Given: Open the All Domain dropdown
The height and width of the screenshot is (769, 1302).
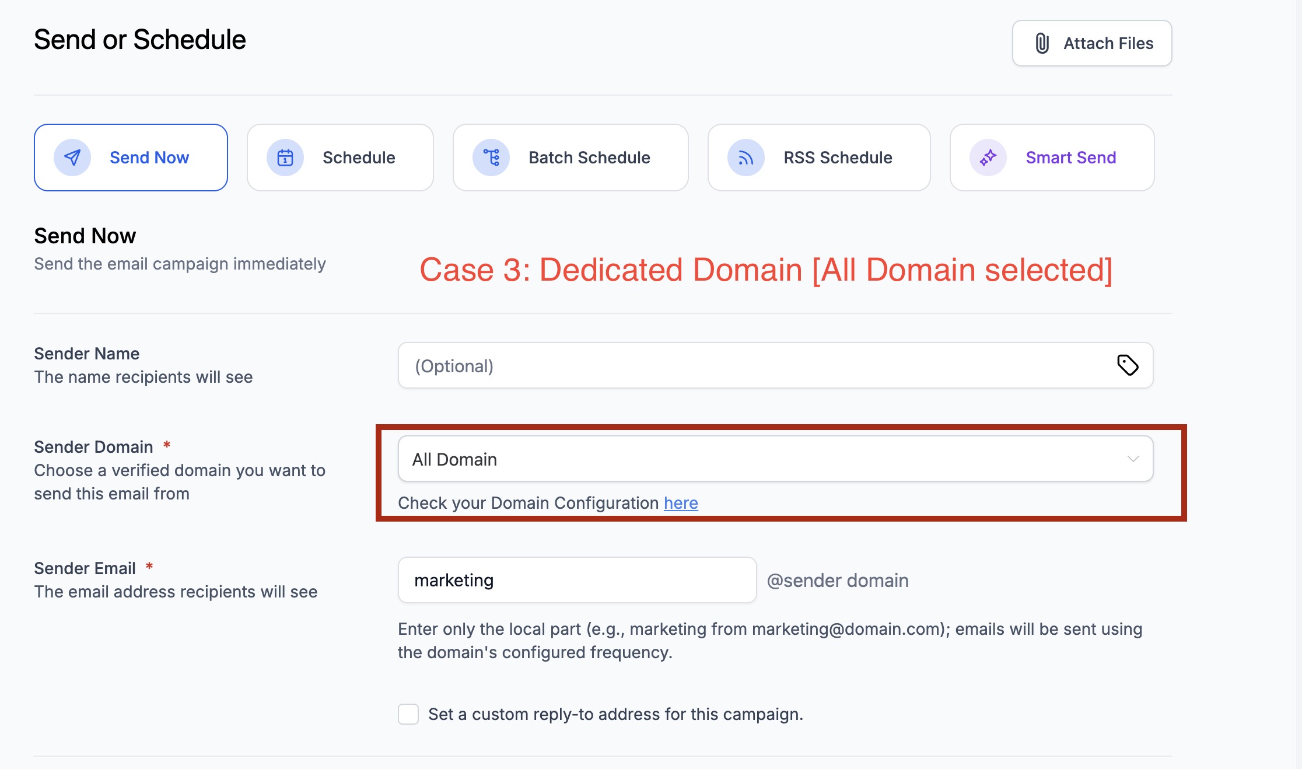Looking at the screenshot, I should pos(758,459).
